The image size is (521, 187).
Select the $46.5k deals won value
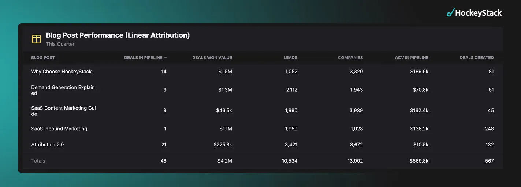[x=224, y=110]
